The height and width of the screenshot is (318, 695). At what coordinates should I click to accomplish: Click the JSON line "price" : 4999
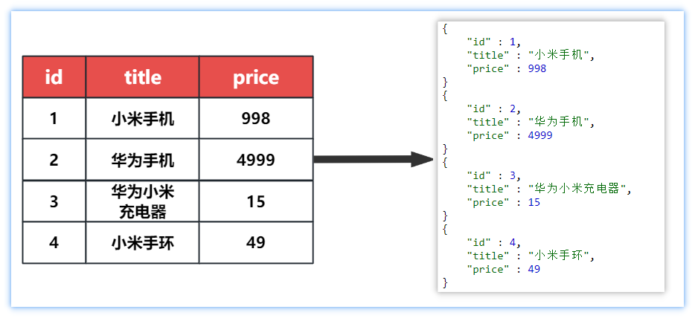click(509, 135)
